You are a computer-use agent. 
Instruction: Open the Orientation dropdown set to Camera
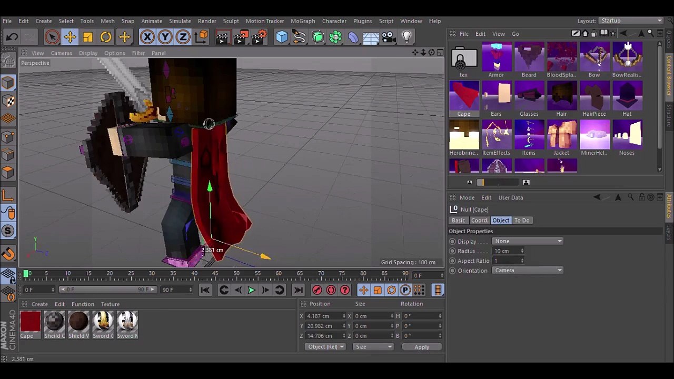click(x=528, y=271)
